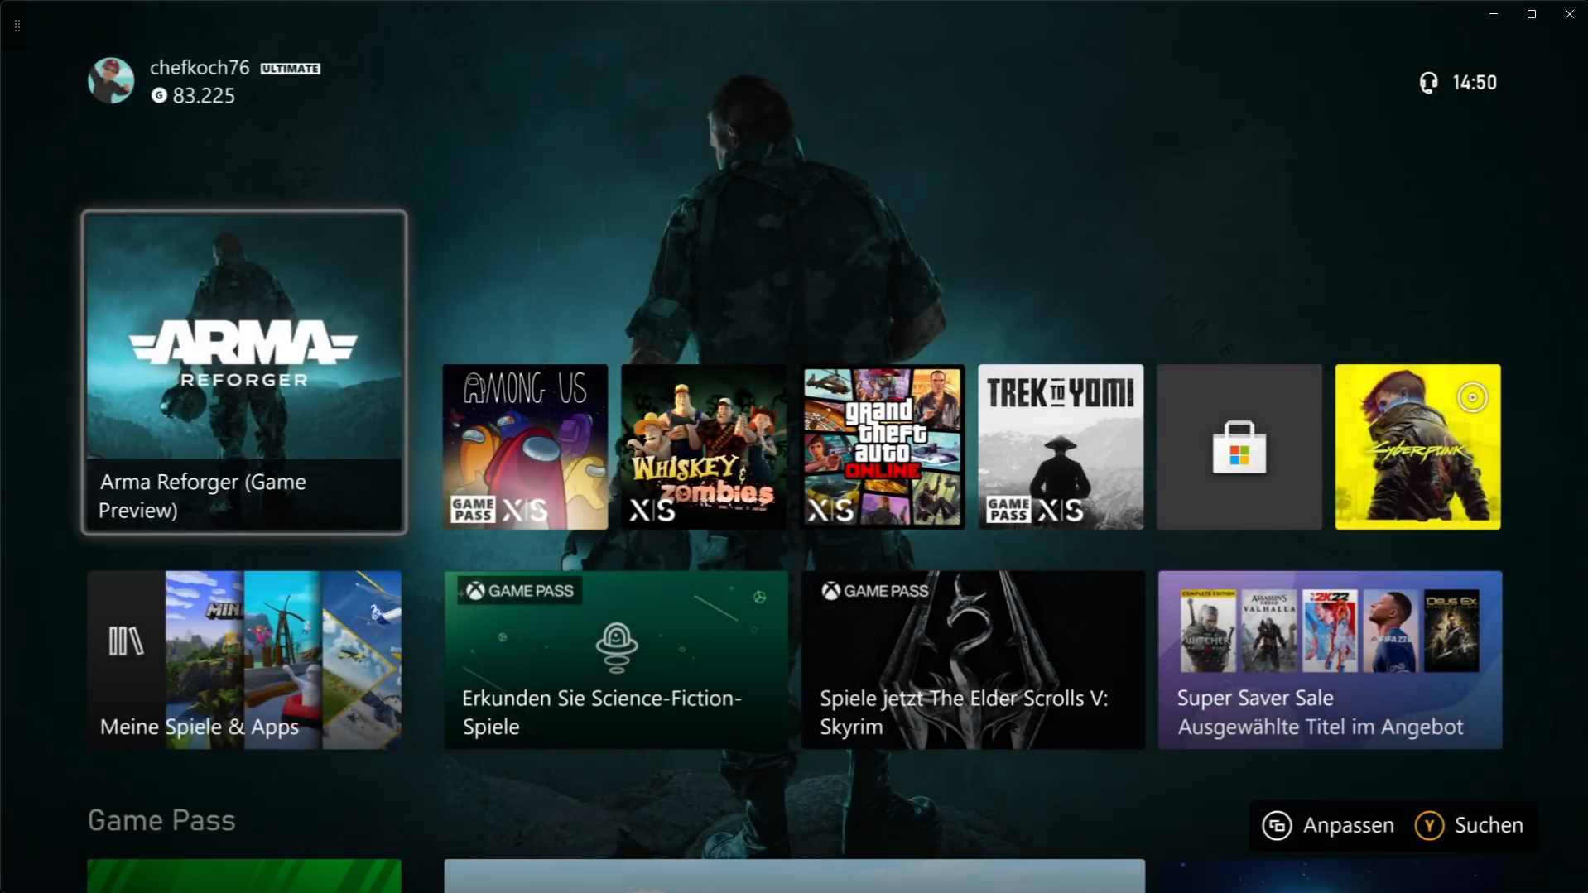
Task: Open the Among Us game tile
Action: tap(525, 447)
